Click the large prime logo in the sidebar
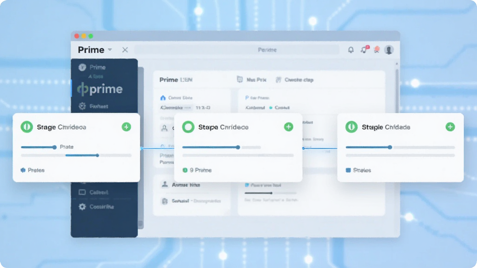Screen dimensions: 477x268 coord(100,89)
